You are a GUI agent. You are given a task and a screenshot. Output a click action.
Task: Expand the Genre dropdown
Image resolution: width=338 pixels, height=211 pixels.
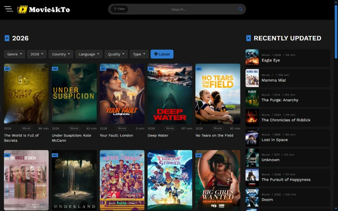coord(14,54)
